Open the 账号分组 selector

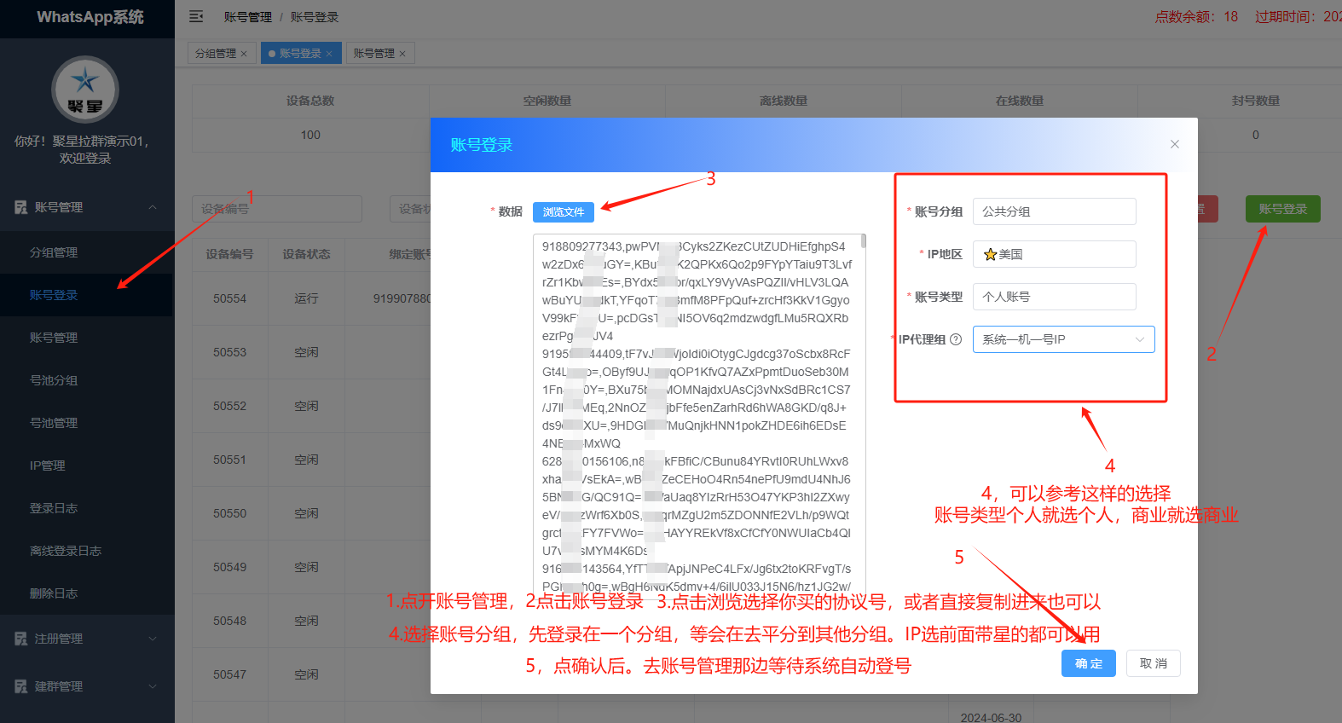(1054, 211)
